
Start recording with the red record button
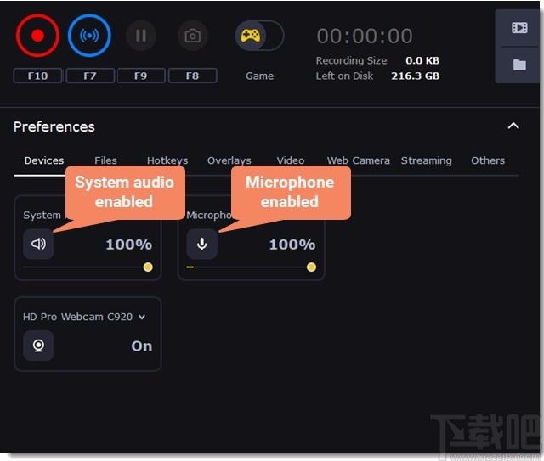pyautogui.click(x=37, y=36)
